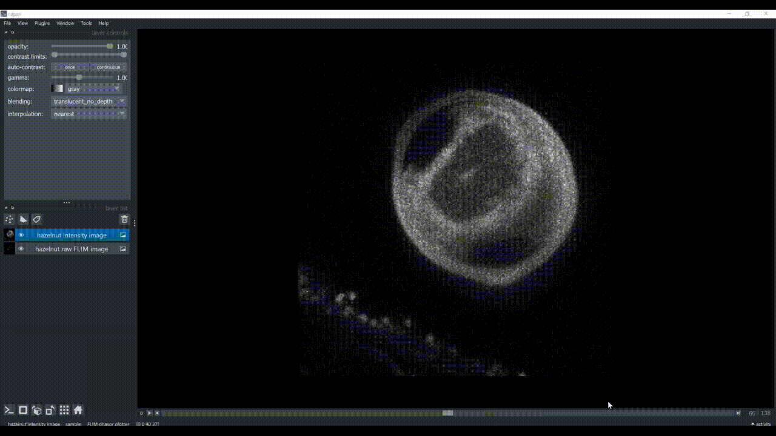Viewport: 776px width, 436px height.
Task: Switch viewer to 3D display mode
Action: (x=22, y=410)
